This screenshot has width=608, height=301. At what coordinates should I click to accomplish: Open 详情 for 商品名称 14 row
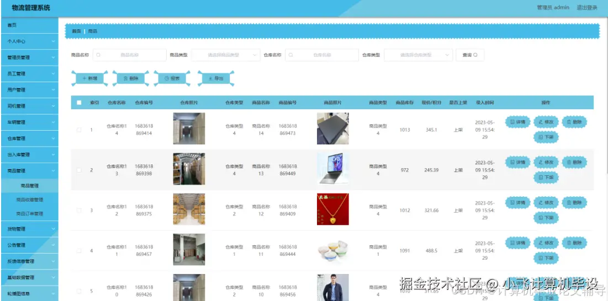pos(517,122)
